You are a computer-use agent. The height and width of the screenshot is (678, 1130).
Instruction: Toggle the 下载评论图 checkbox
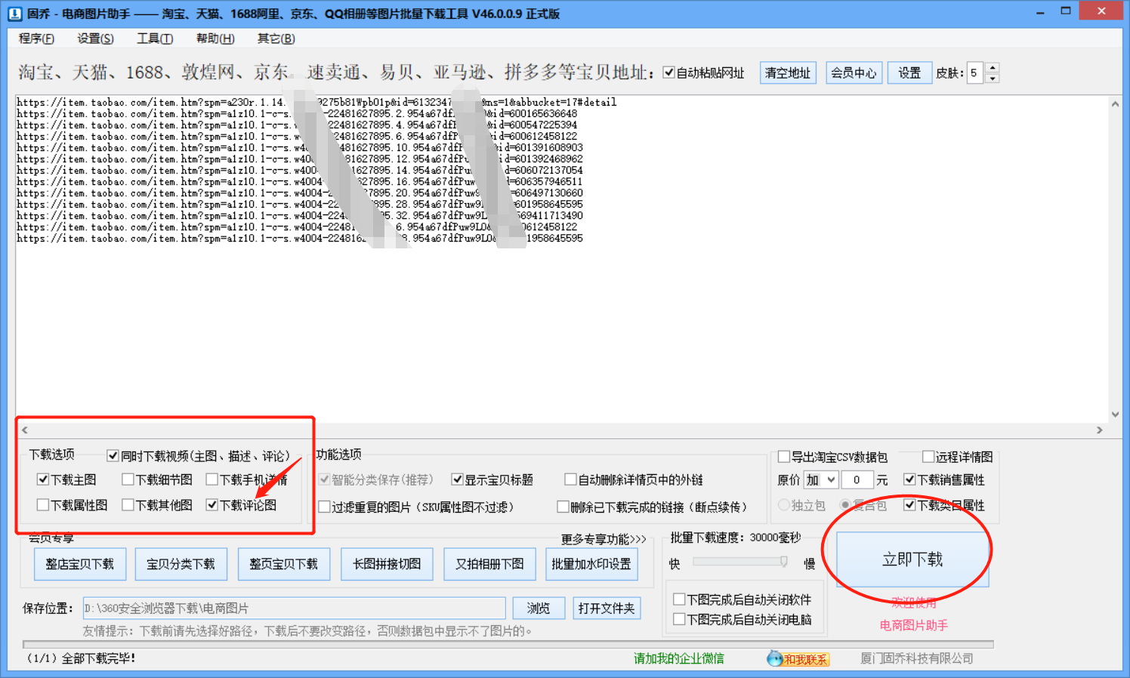pos(212,505)
